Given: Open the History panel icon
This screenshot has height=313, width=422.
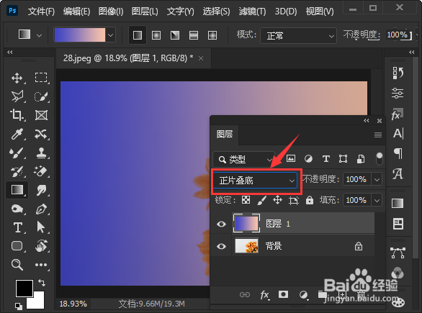Looking at the screenshot, I should pos(398,73).
